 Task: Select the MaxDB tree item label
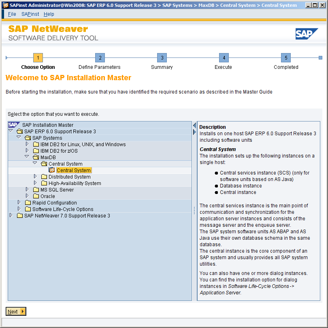(x=48, y=157)
